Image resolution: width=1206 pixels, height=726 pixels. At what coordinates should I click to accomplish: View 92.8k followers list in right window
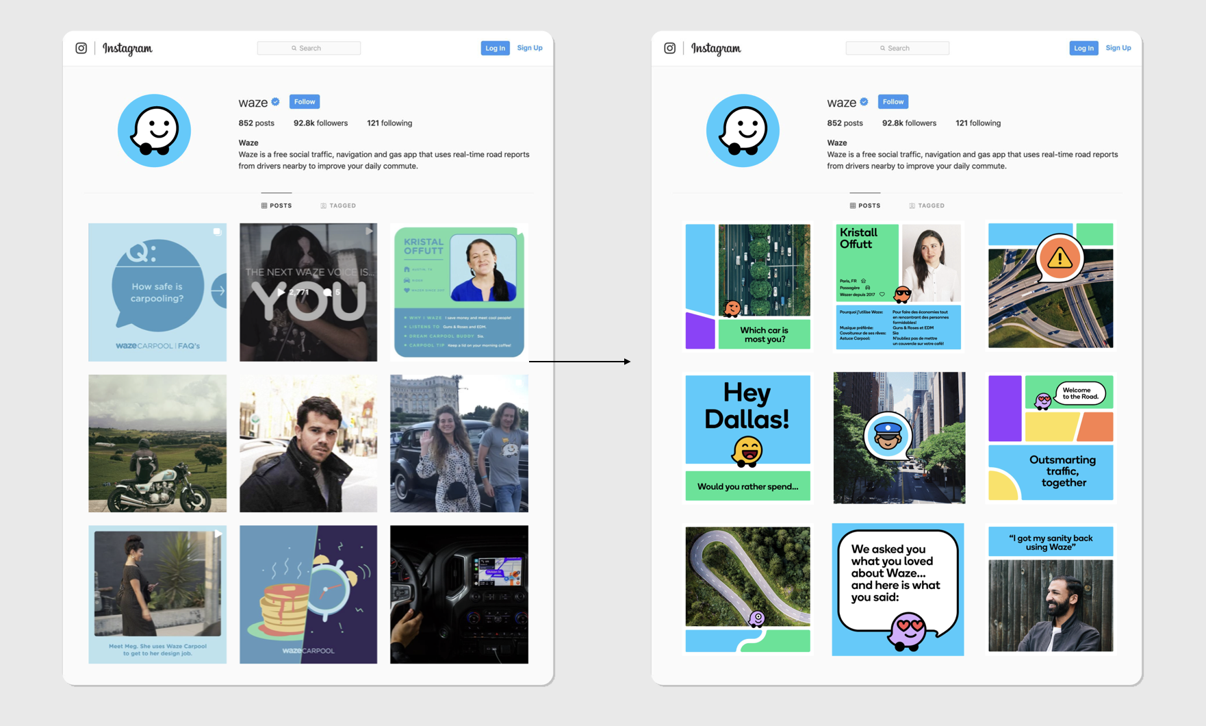(909, 123)
